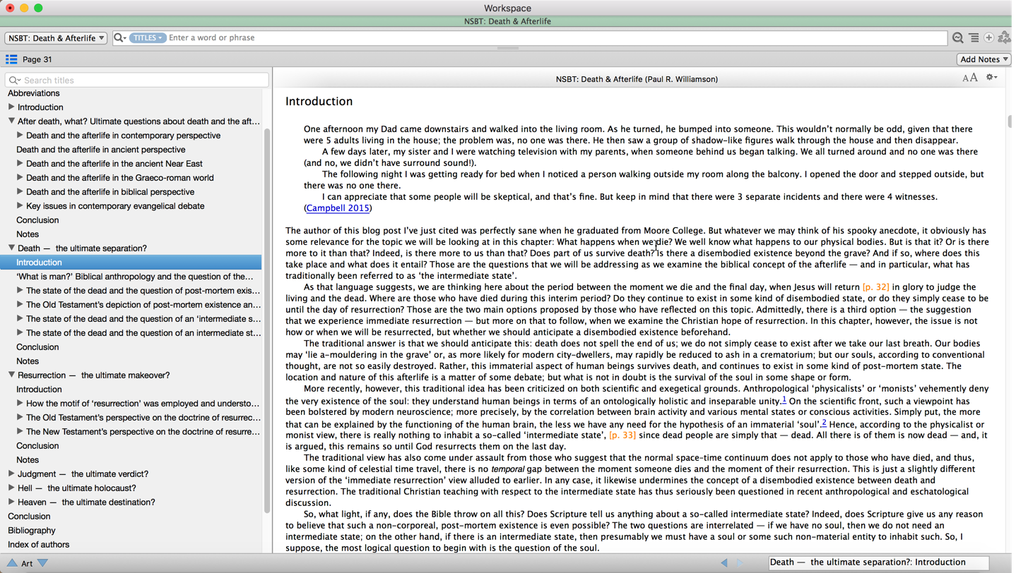Click the blue back history arrow
1016x573 pixels.
coord(724,562)
